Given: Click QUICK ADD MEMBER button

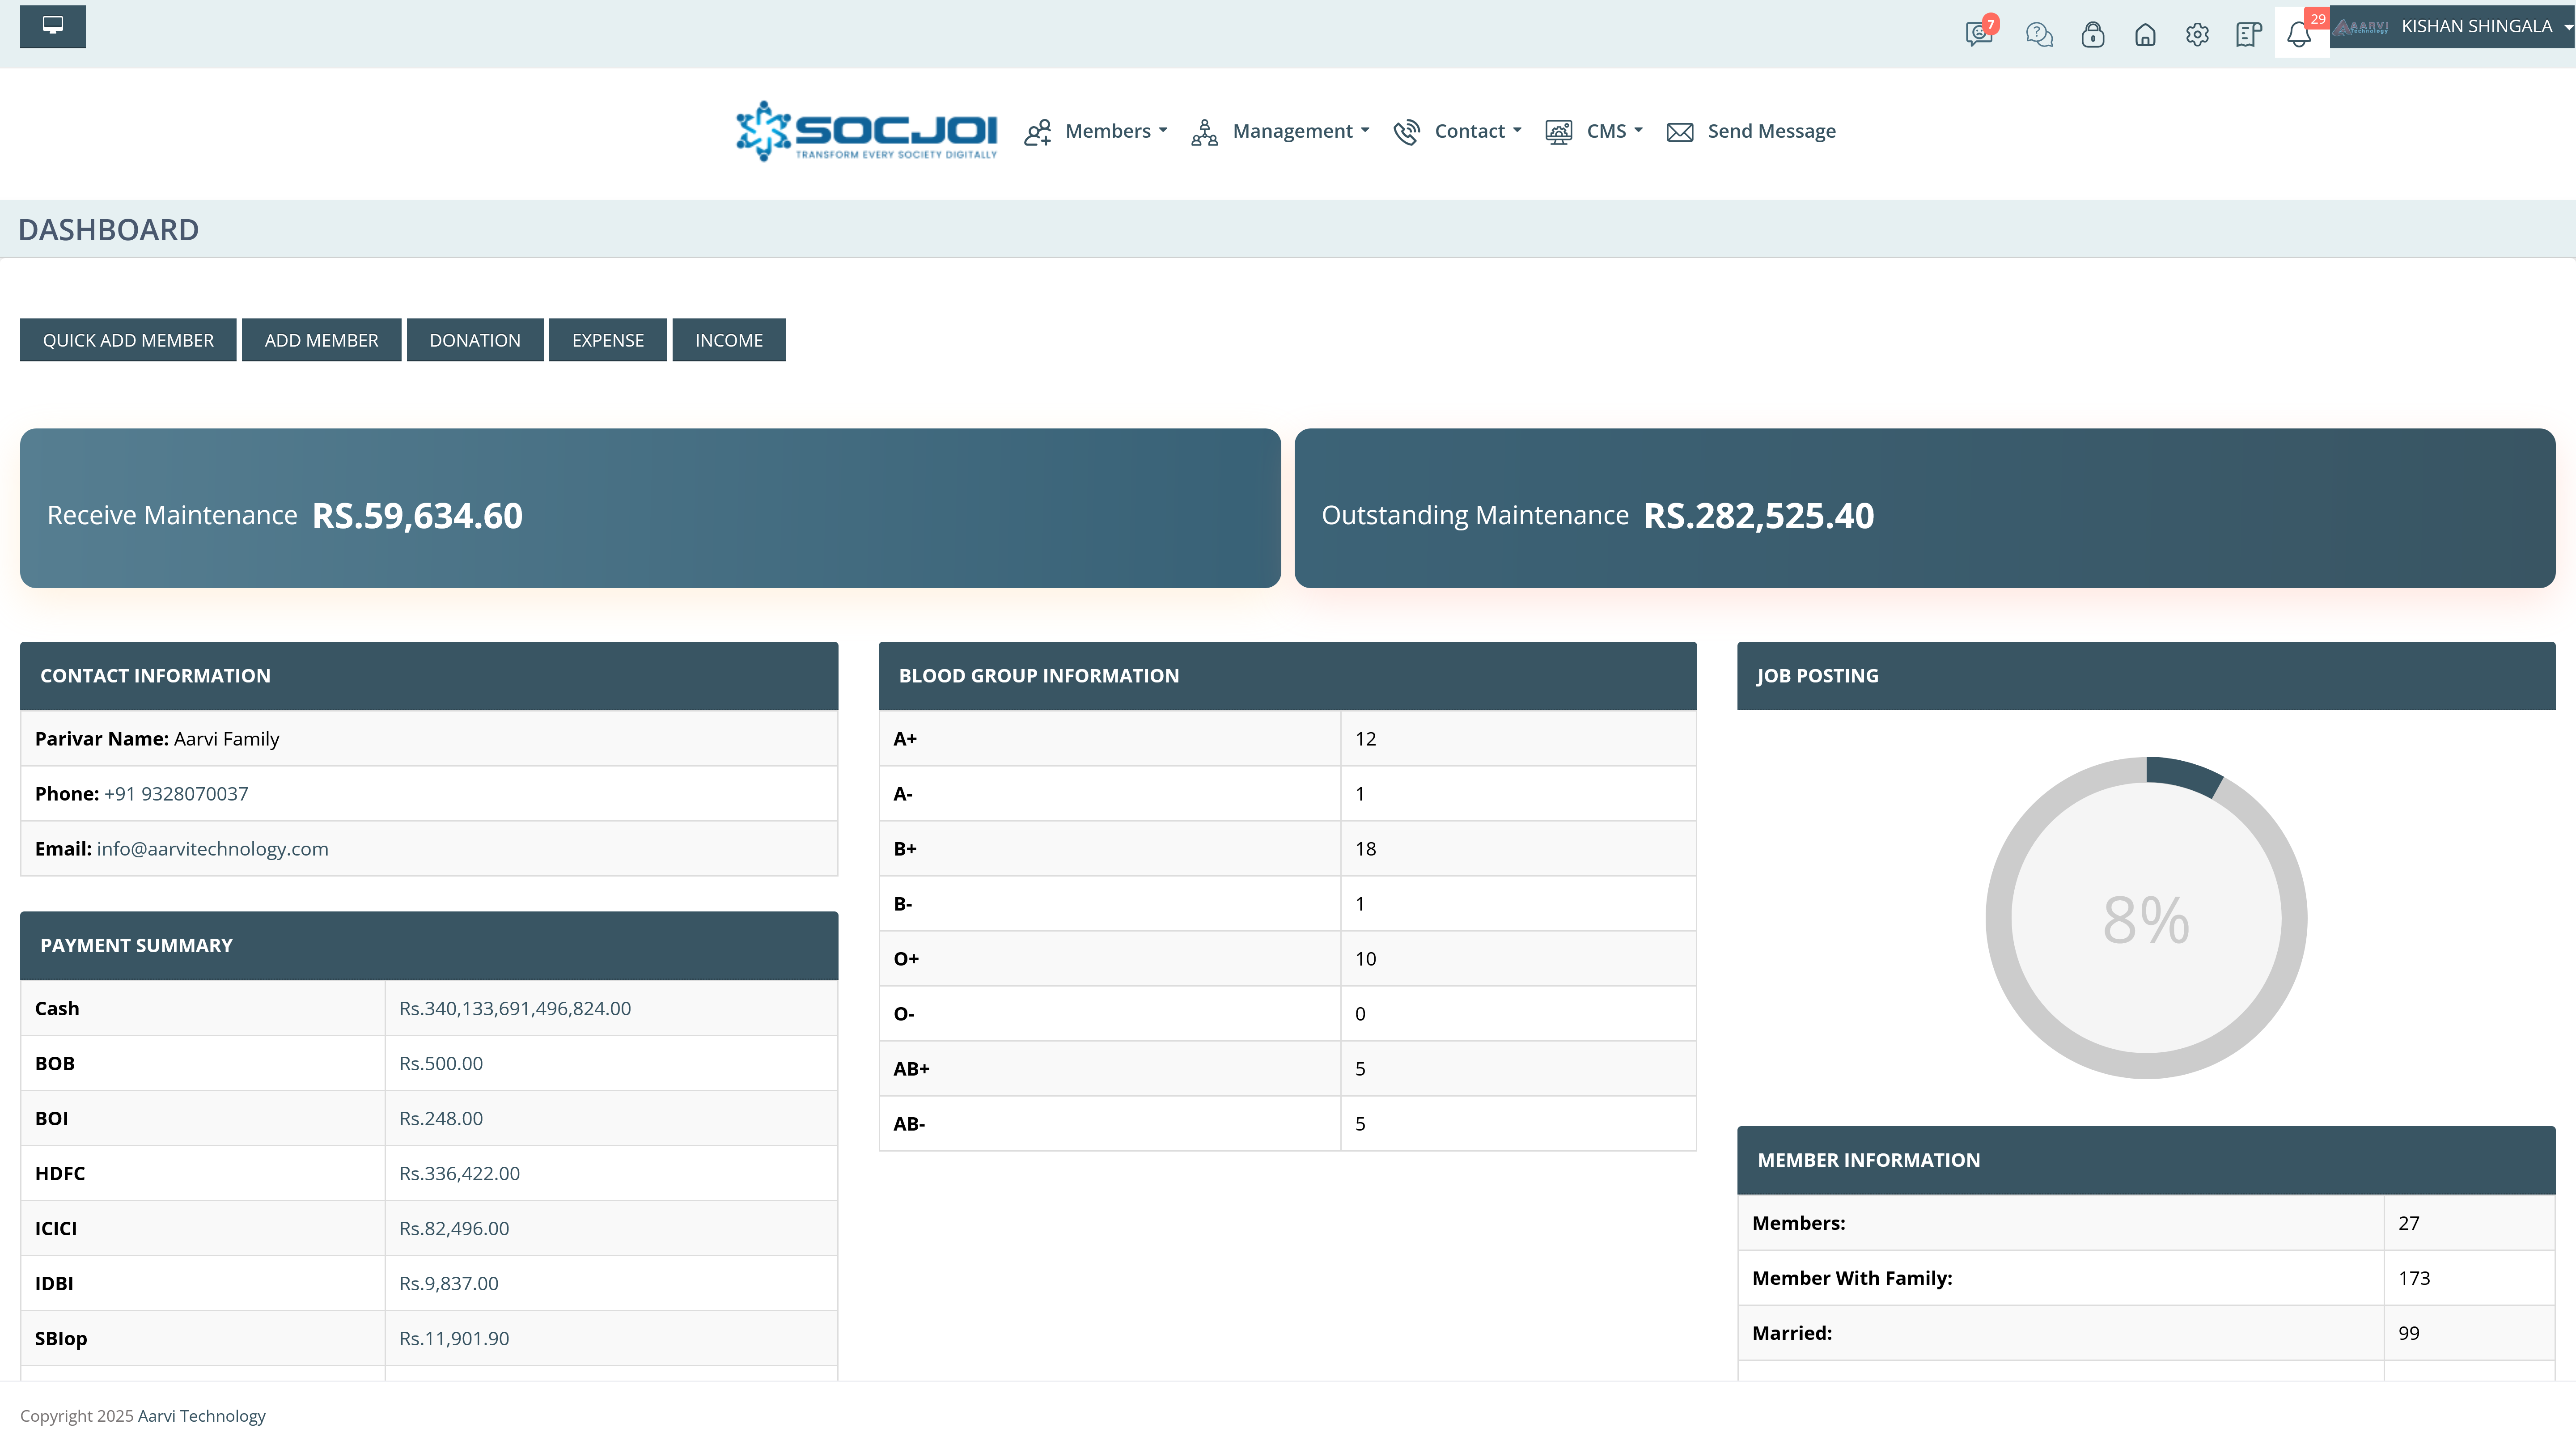Looking at the screenshot, I should tap(128, 340).
